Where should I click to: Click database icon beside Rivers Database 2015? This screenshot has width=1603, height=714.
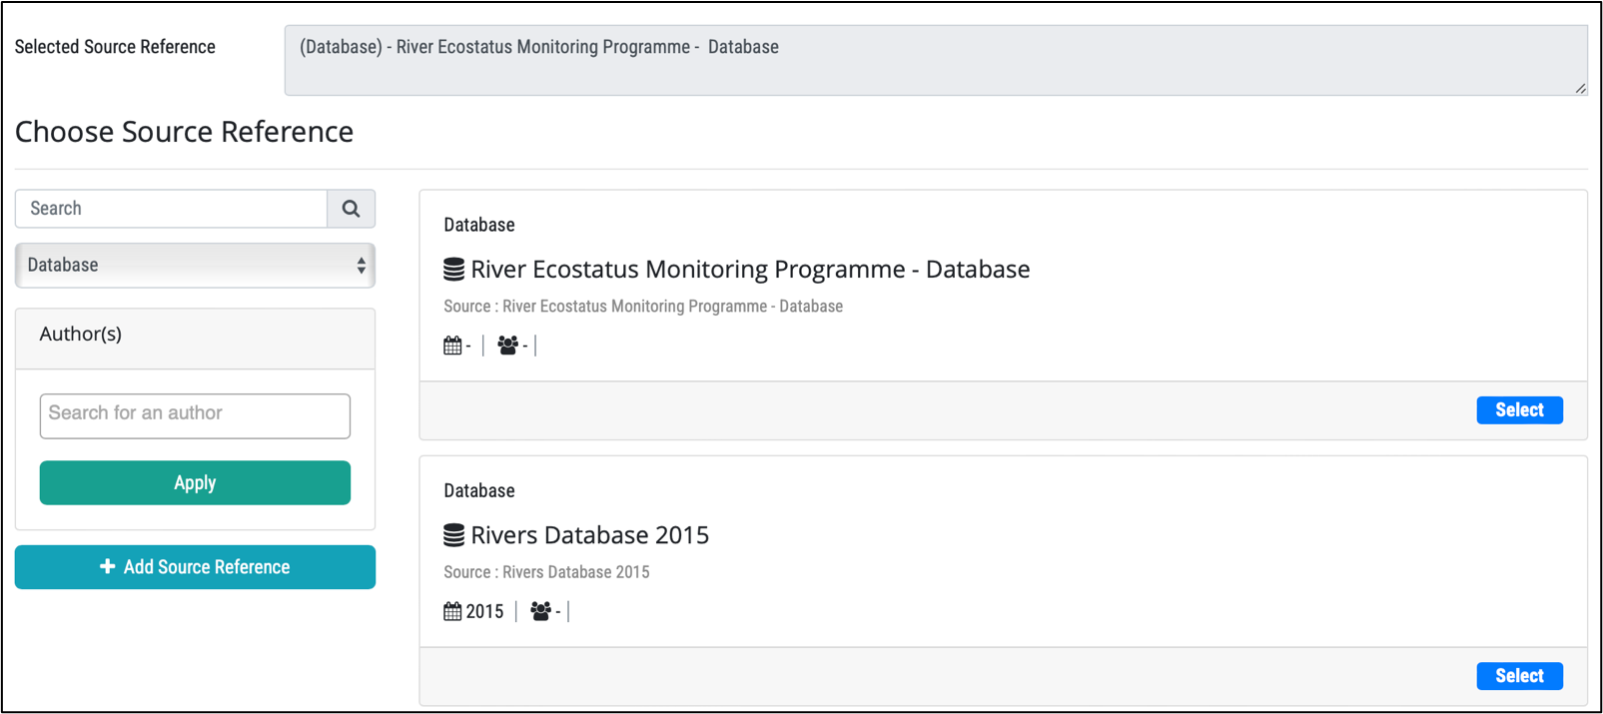[x=453, y=535]
